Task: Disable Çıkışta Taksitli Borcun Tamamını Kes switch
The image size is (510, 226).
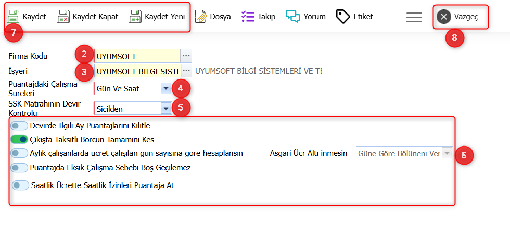Action: (19, 140)
